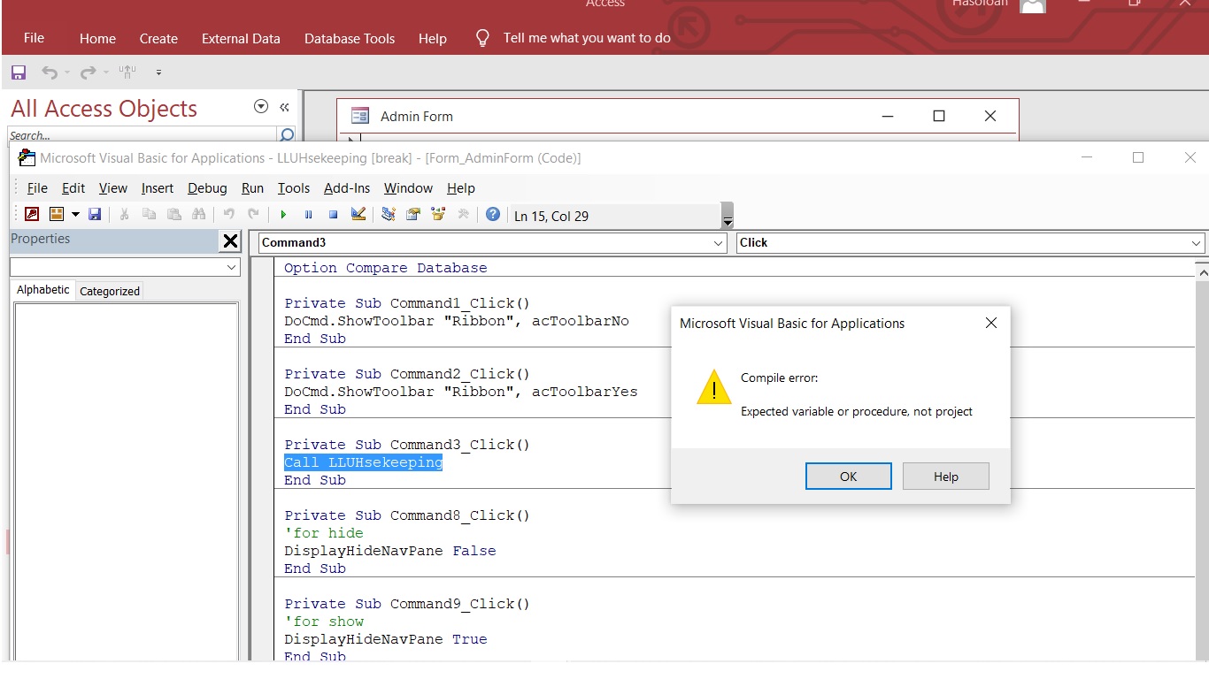
Task: Open the Insert Module dropdown arrow
Action: pyautogui.click(x=75, y=214)
